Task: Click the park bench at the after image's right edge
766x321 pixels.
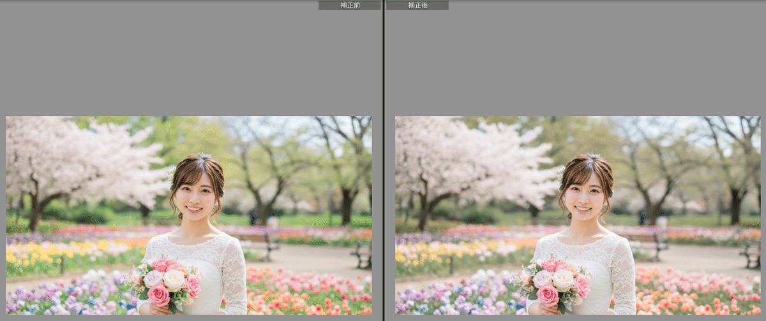Action: coord(751,253)
